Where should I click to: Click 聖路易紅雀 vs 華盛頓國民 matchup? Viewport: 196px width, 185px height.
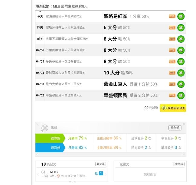pyautogui.click(x=64, y=16)
